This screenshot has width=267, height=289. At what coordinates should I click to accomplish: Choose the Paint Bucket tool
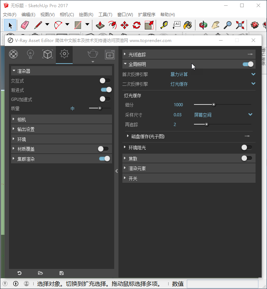click(188, 25)
